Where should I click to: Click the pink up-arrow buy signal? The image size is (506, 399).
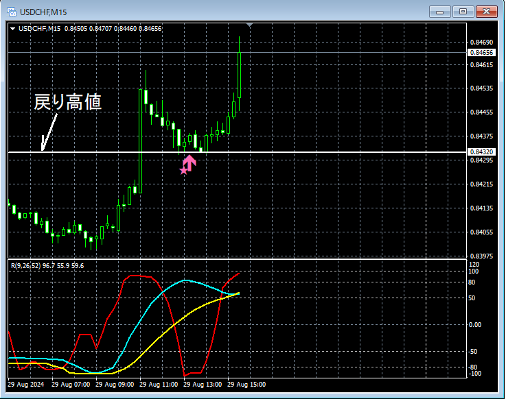point(189,162)
